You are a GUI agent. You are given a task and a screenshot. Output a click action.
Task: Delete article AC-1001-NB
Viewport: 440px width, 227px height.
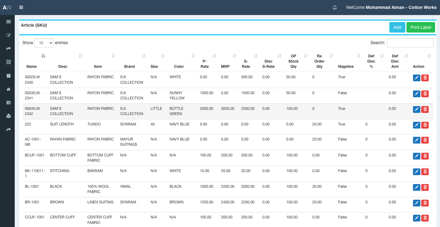point(425,140)
